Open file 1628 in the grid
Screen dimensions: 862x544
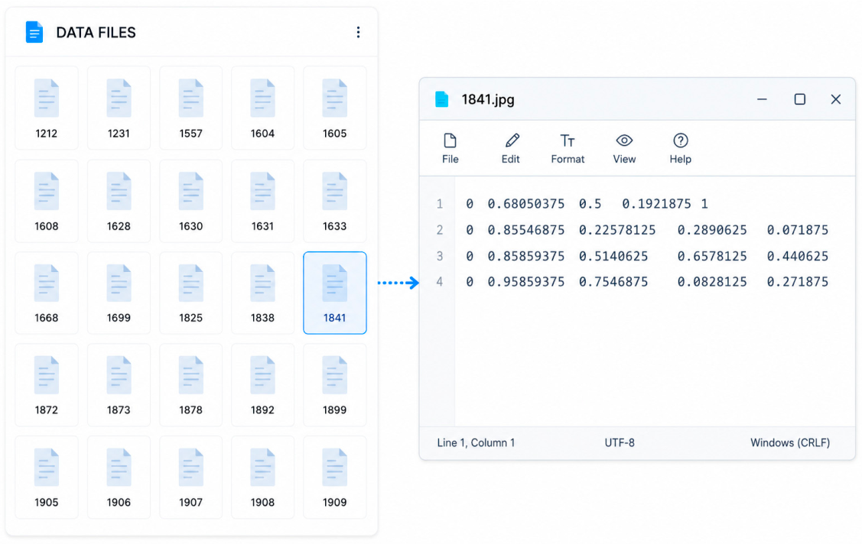point(119,201)
